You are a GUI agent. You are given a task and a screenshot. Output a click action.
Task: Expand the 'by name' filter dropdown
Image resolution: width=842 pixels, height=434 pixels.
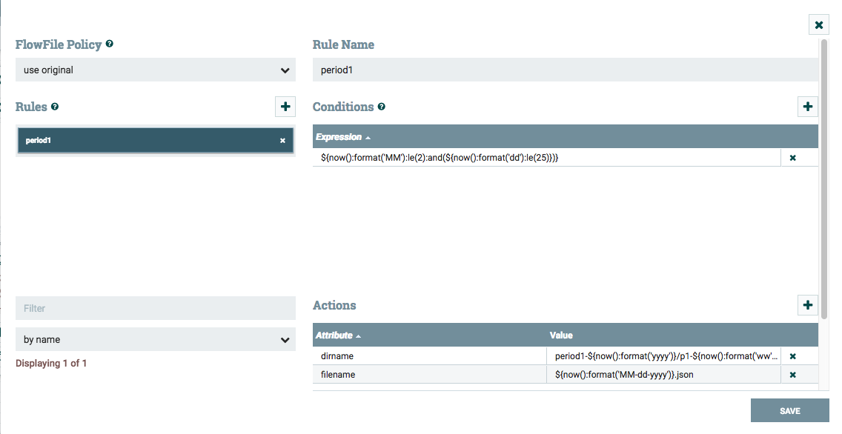pyautogui.click(x=156, y=339)
